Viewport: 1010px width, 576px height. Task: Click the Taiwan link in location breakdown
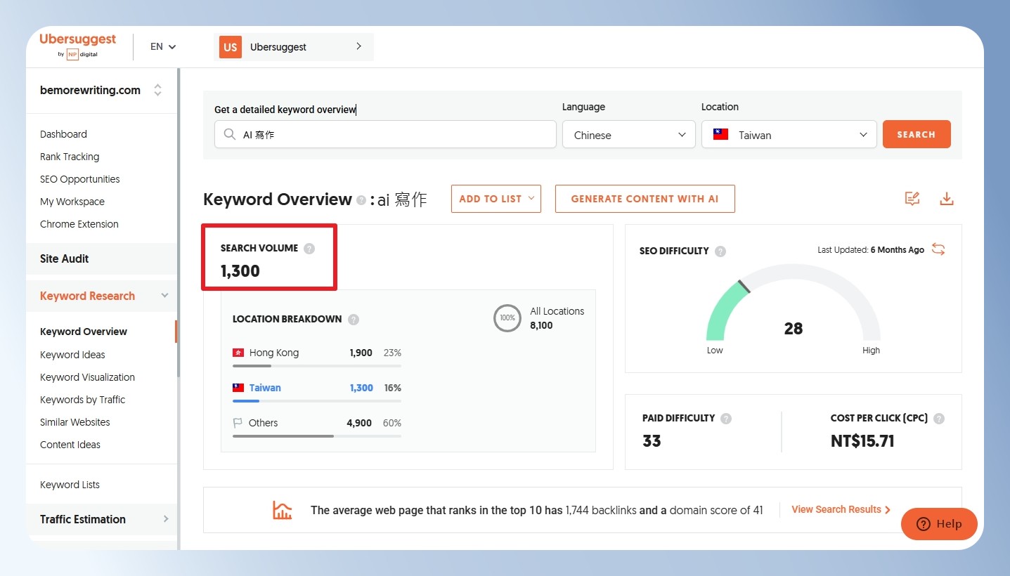265,388
